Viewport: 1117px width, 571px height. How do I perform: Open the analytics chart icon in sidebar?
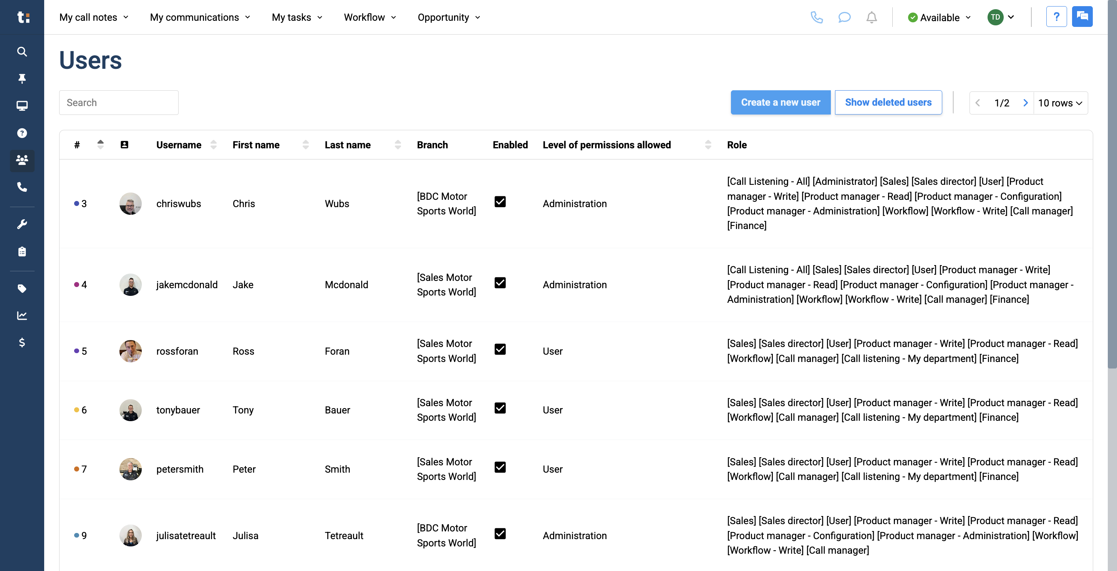pos(22,315)
